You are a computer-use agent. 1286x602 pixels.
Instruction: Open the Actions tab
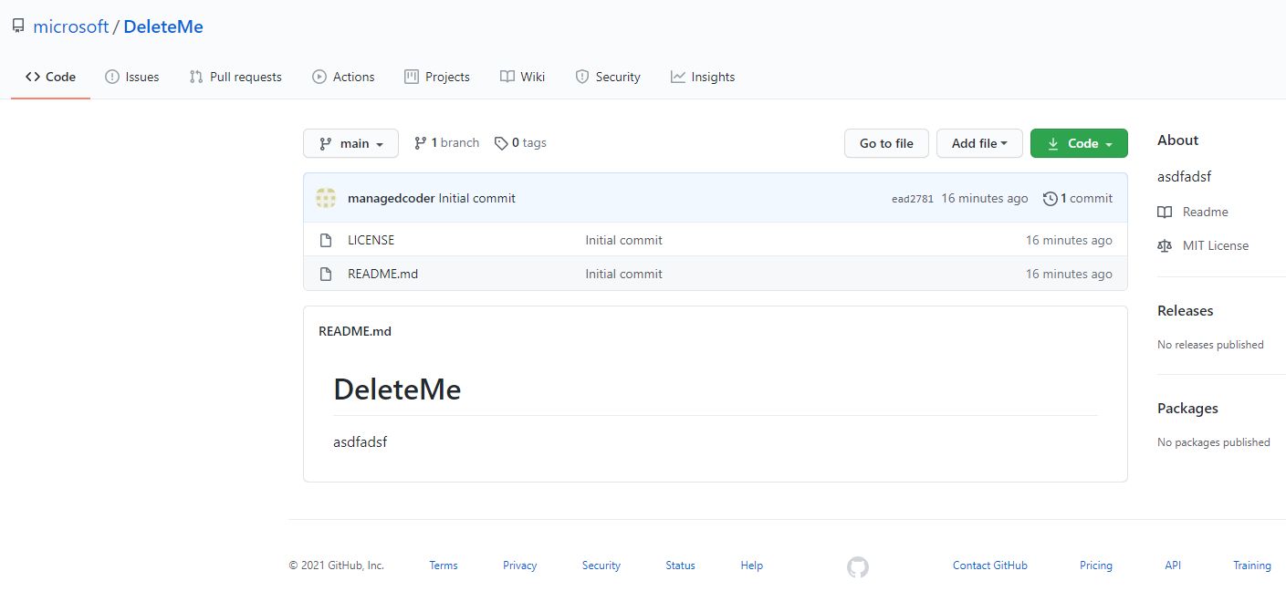[x=343, y=77]
